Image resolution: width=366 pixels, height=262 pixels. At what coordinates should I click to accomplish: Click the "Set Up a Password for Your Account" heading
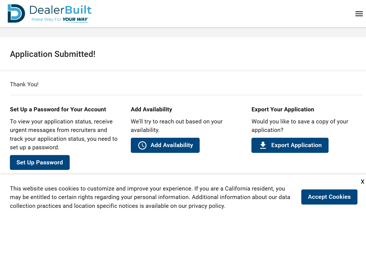coord(58,109)
